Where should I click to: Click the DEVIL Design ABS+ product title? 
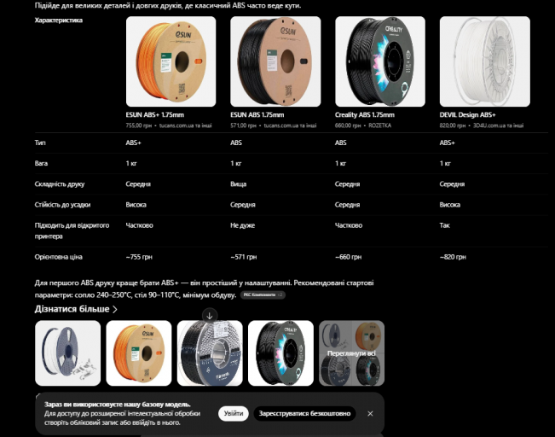[x=467, y=115]
